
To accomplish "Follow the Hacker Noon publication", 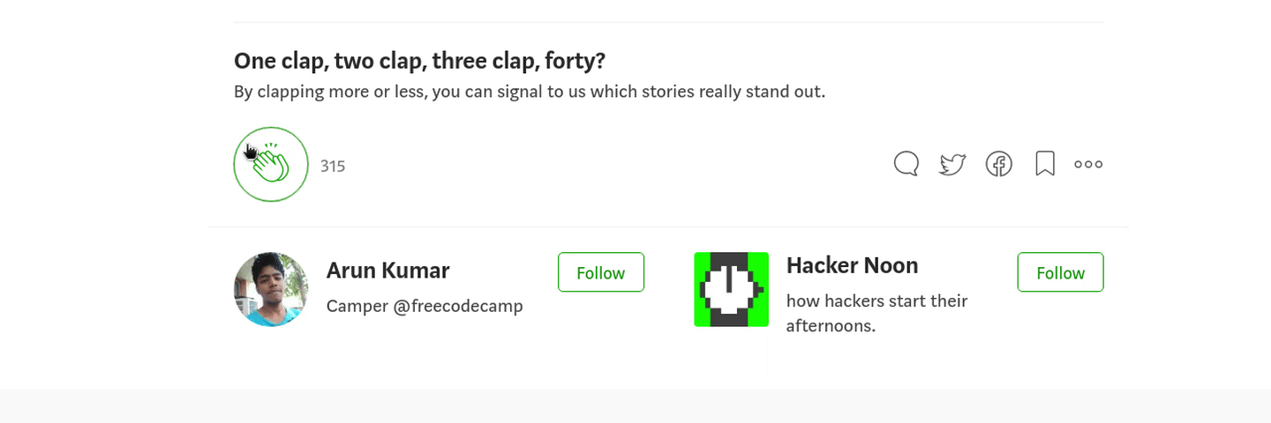I will click(1060, 272).
